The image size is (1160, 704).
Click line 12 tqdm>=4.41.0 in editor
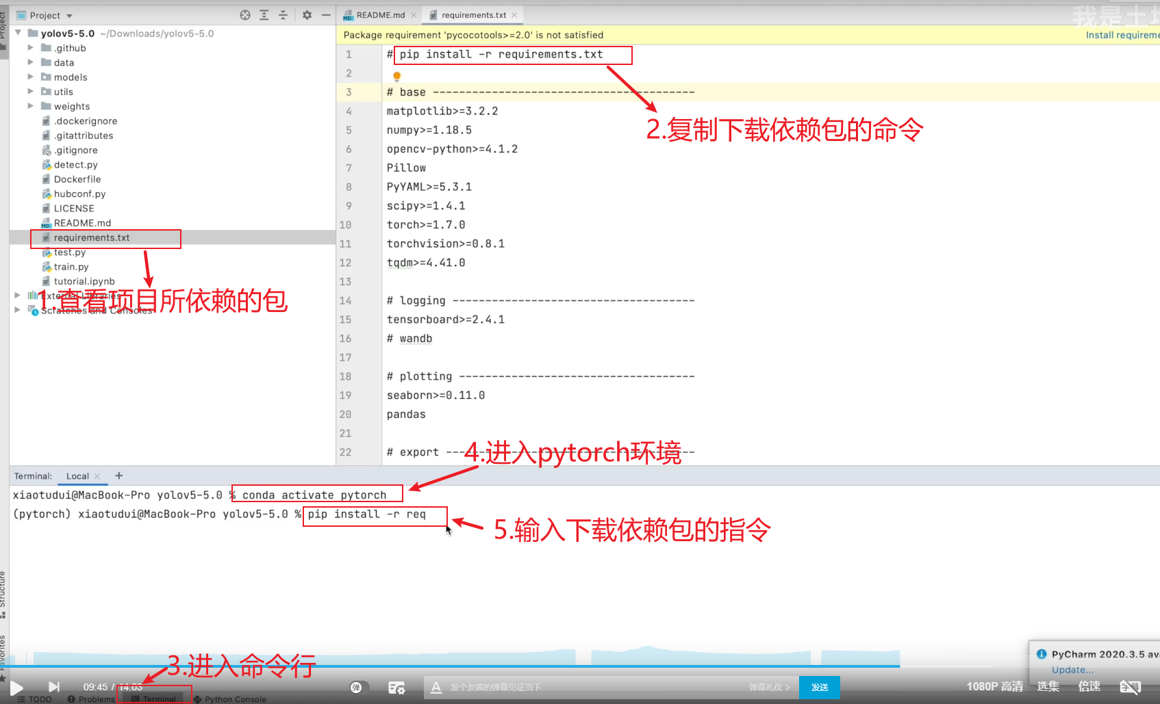point(426,263)
